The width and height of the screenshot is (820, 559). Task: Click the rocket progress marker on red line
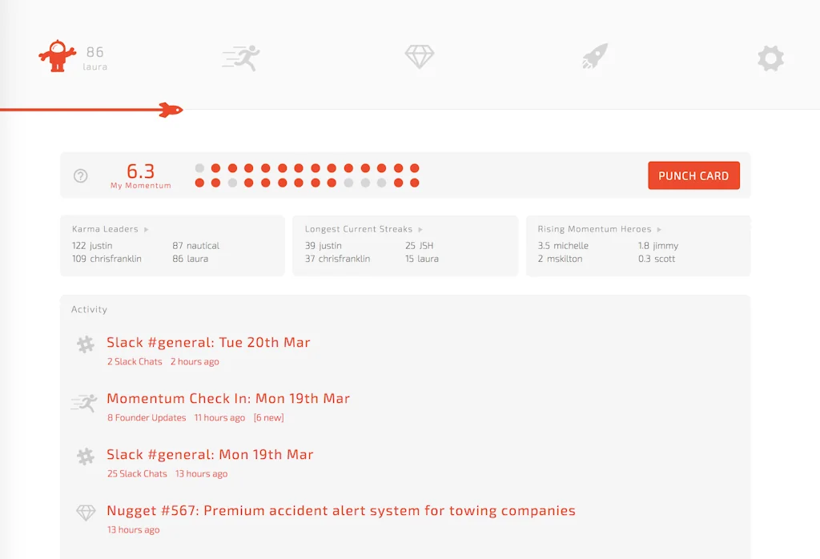point(171,110)
